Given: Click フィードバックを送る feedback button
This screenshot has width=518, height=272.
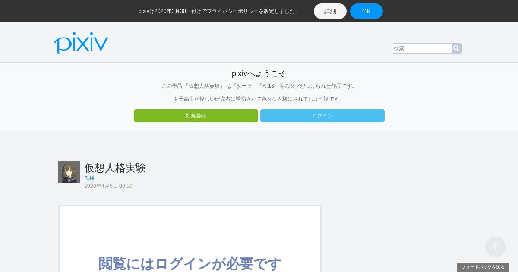Looking at the screenshot, I should [483, 267].
